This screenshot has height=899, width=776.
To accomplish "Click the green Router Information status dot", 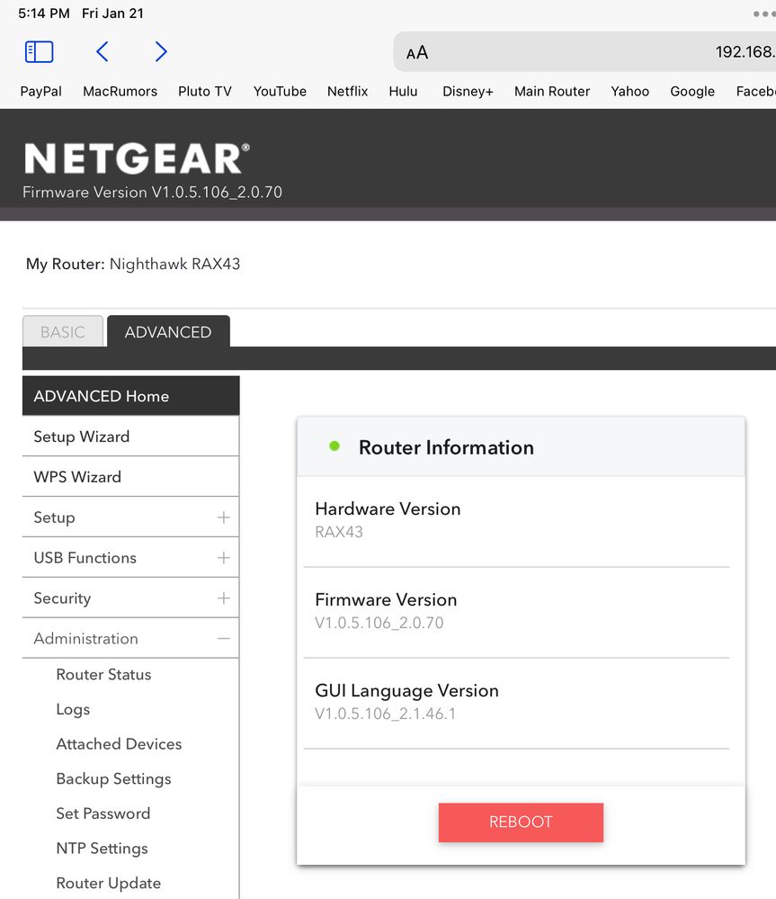I will click(334, 446).
